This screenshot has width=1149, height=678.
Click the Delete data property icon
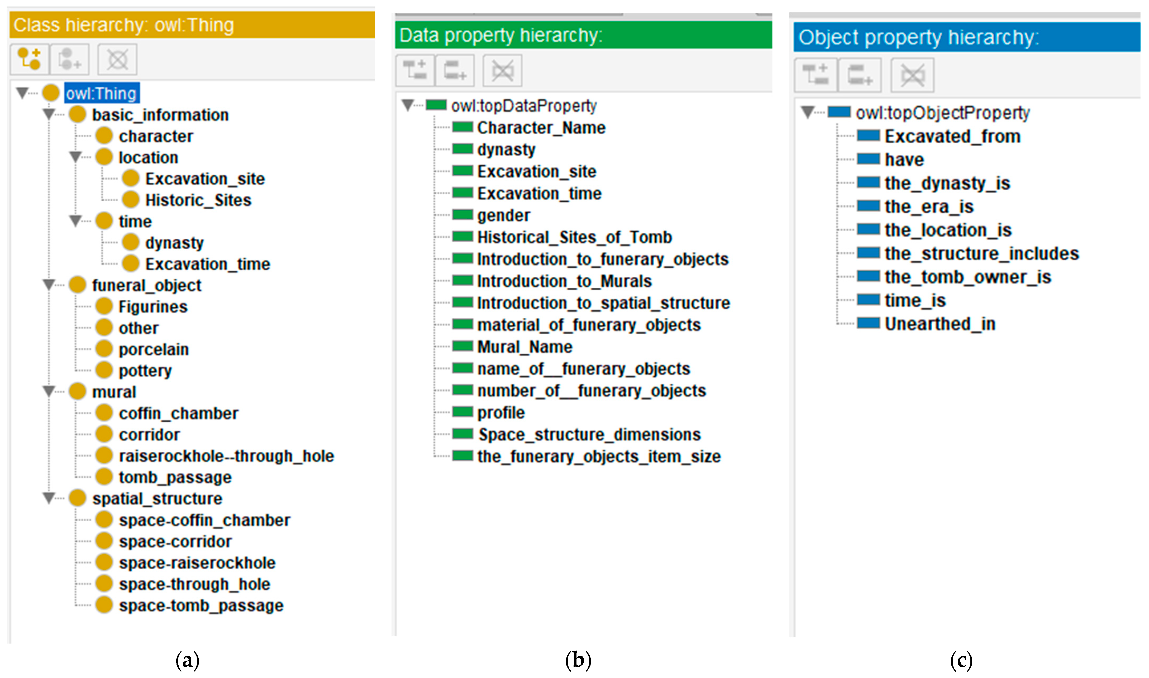coord(502,71)
